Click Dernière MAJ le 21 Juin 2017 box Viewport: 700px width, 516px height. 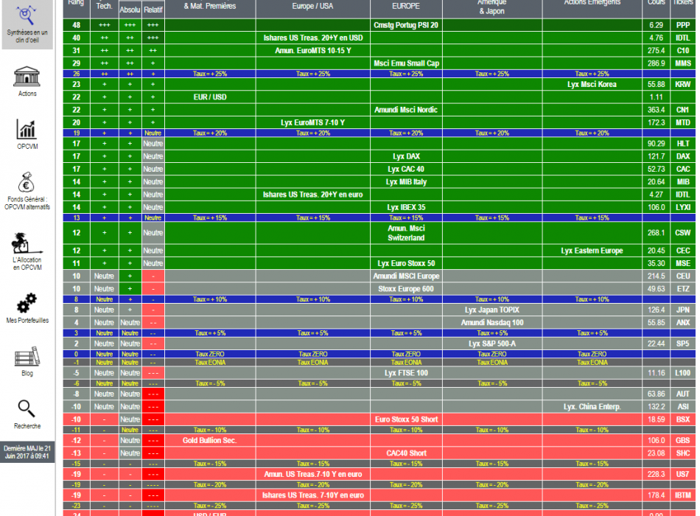click(x=27, y=452)
